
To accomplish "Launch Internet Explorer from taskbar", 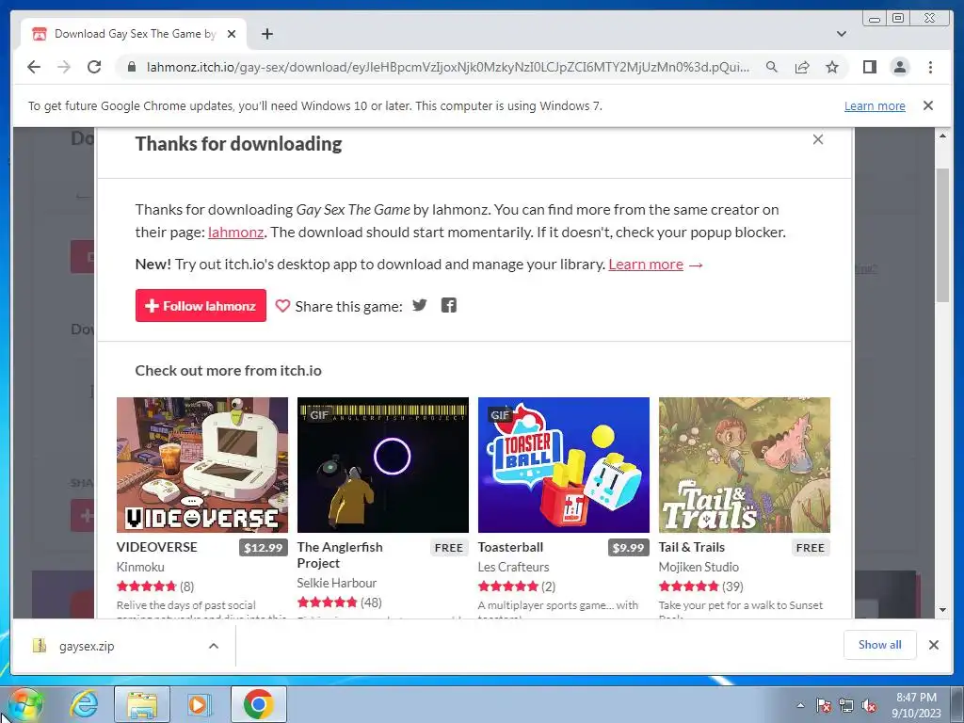I will (x=84, y=704).
